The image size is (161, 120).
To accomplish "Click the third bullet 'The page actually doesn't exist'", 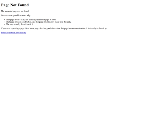I will click(x=19, y=24).
